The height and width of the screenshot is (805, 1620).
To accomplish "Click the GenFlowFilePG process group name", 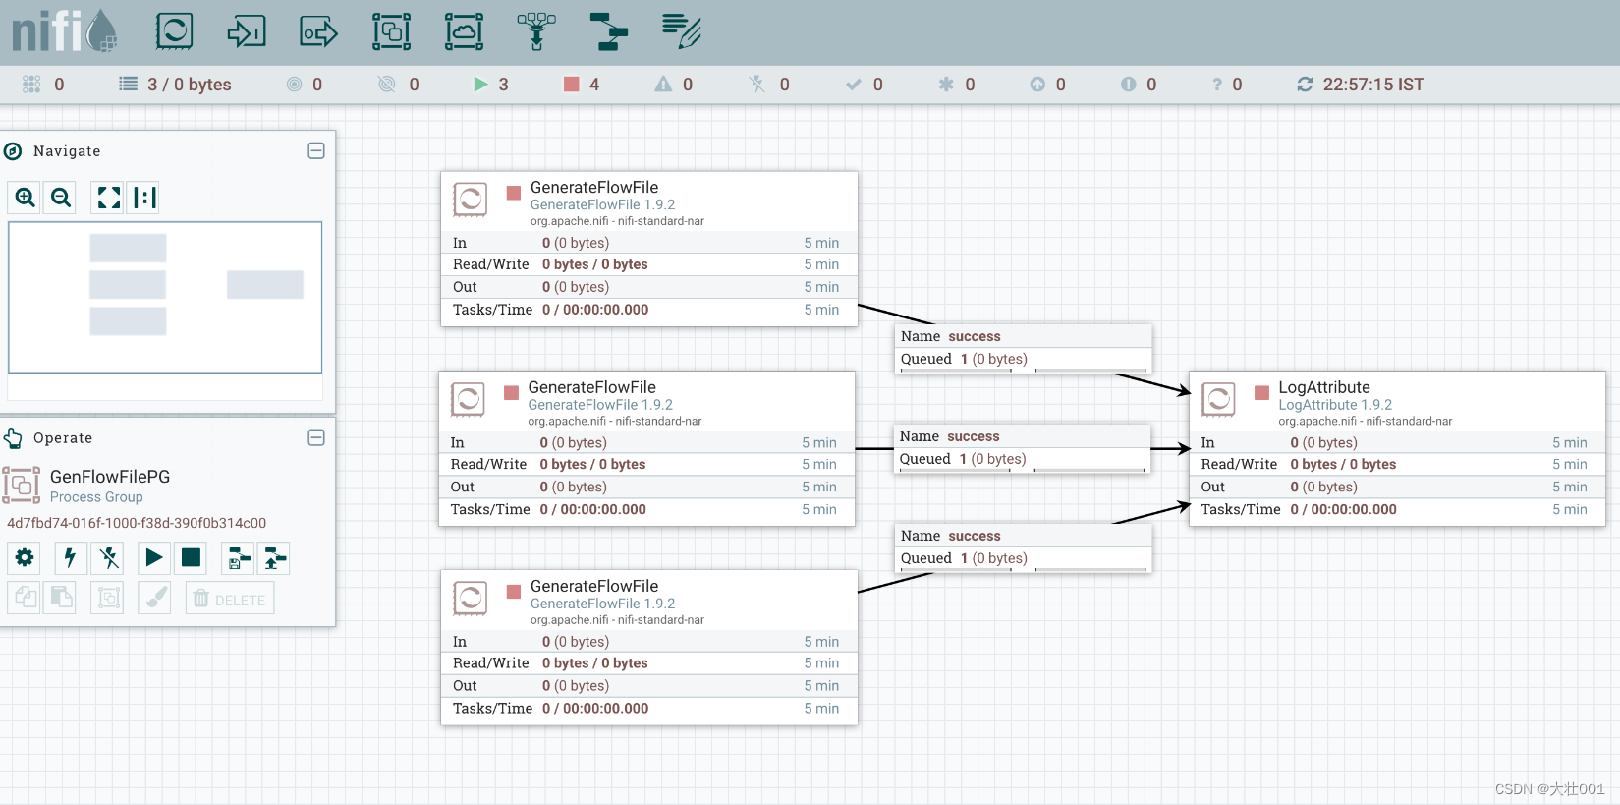I will 110,477.
